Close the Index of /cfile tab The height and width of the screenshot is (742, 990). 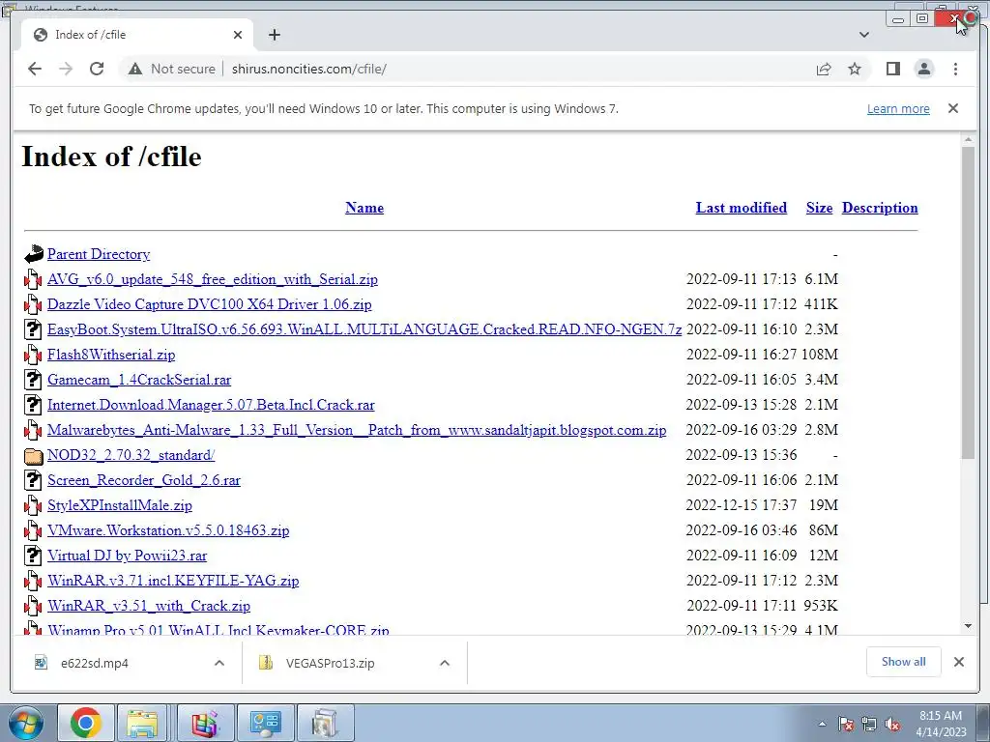click(x=238, y=35)
